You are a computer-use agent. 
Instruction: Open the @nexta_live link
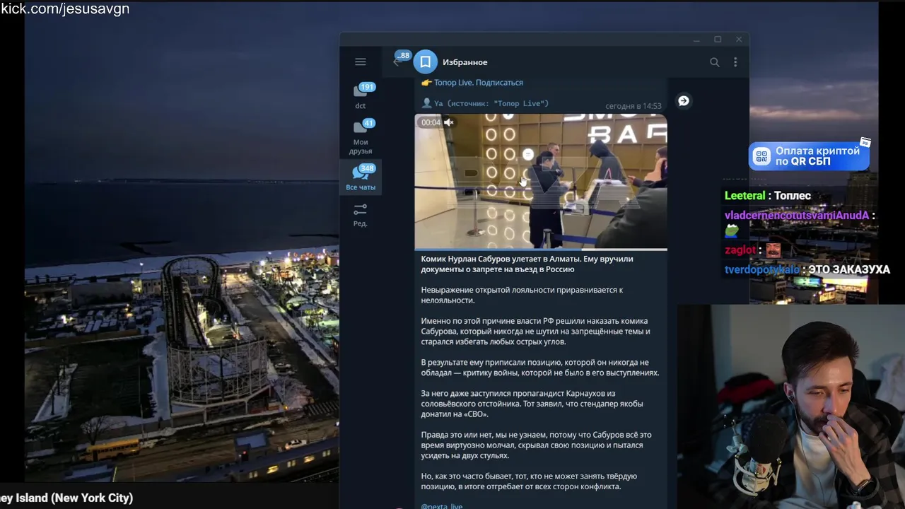pyautogui.click(x=442, y=505)
